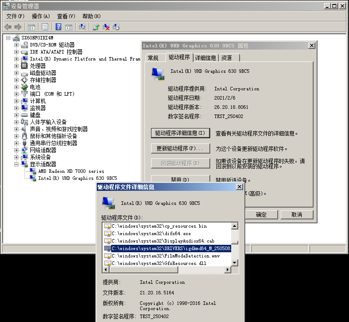Select the IDE ATA/ATAPI 控制器 icon
This screenshot has height=322, width=349.
point(25,52)
